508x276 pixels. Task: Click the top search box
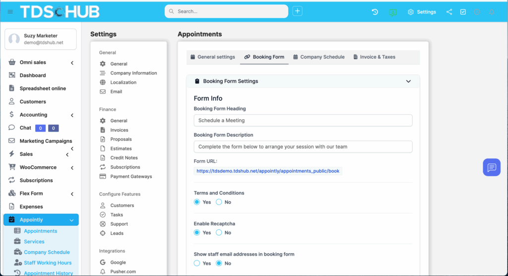click(226, 11)
